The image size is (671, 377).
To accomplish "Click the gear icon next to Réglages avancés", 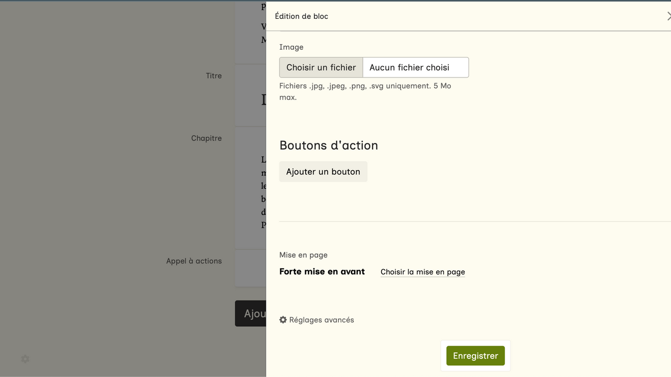I will coord(283,320).
